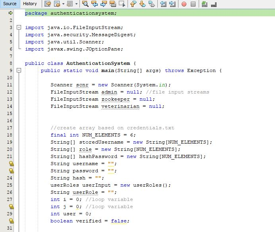Viewport: 275px width, 232px height.
Task: Click 'MessageDigest' in import line
Action: click(x=112, y=35)
